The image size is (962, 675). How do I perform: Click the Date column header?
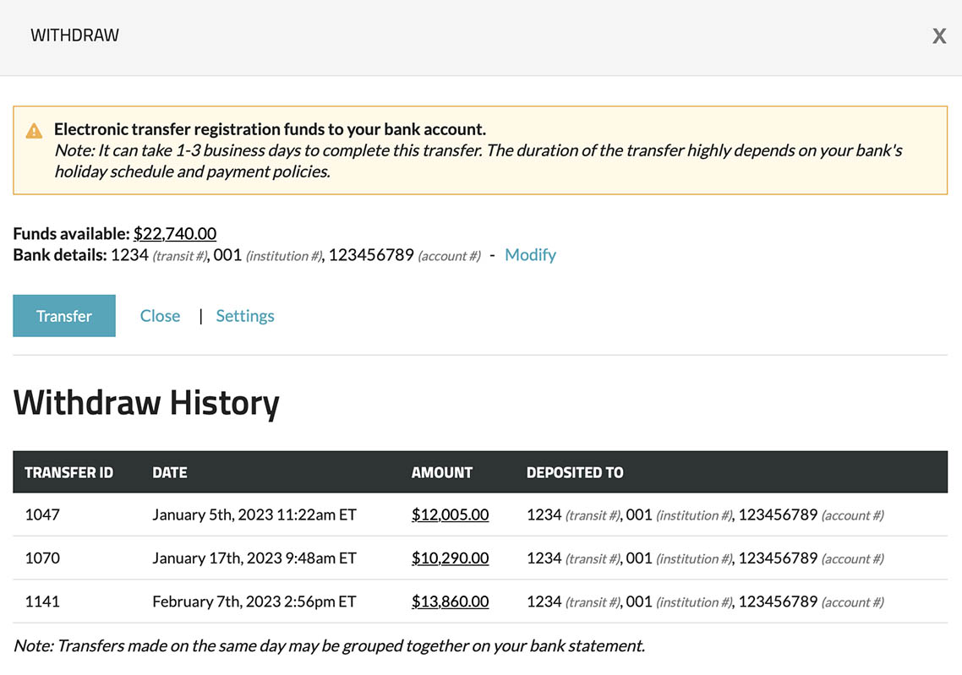coord(170,472)
